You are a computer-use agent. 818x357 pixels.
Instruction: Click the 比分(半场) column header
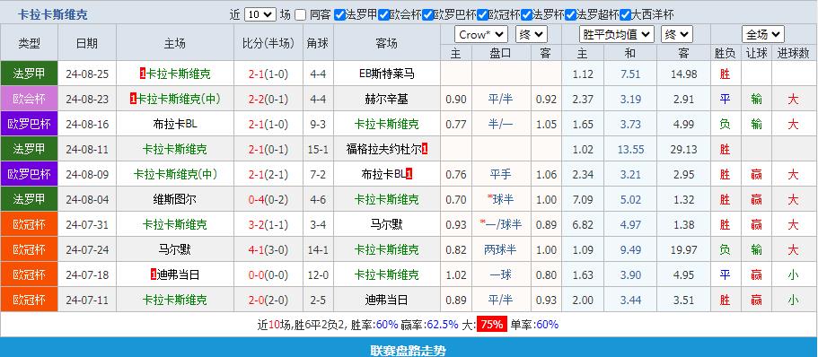coord(268,43)
